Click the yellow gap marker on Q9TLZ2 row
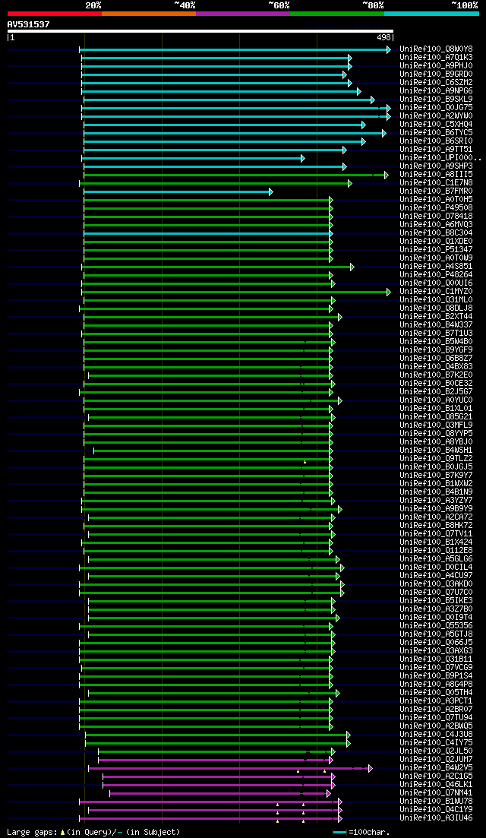 (x=305, y=462)
